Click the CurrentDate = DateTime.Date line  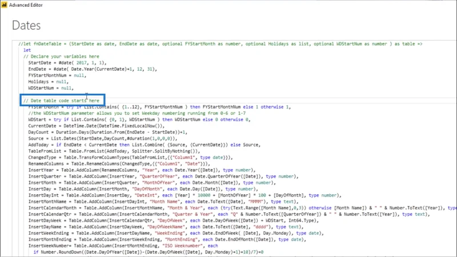(97, 126)
